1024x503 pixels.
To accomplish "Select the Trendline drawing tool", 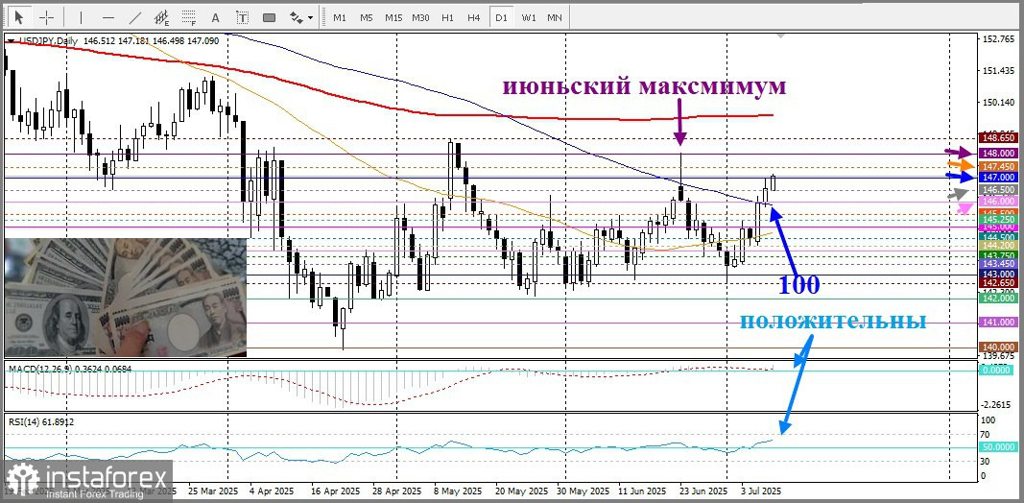I will 136,17.
